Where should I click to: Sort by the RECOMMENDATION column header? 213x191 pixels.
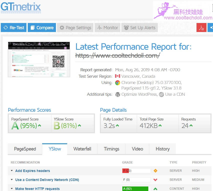[25, 162]
